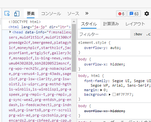This screenshot has width=151, height=122.
Task: Select the レイアウト tab
Action: [135, 24]
